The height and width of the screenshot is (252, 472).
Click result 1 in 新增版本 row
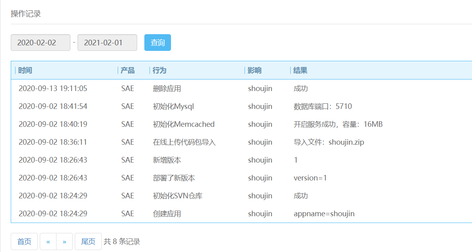coord(295,160)
